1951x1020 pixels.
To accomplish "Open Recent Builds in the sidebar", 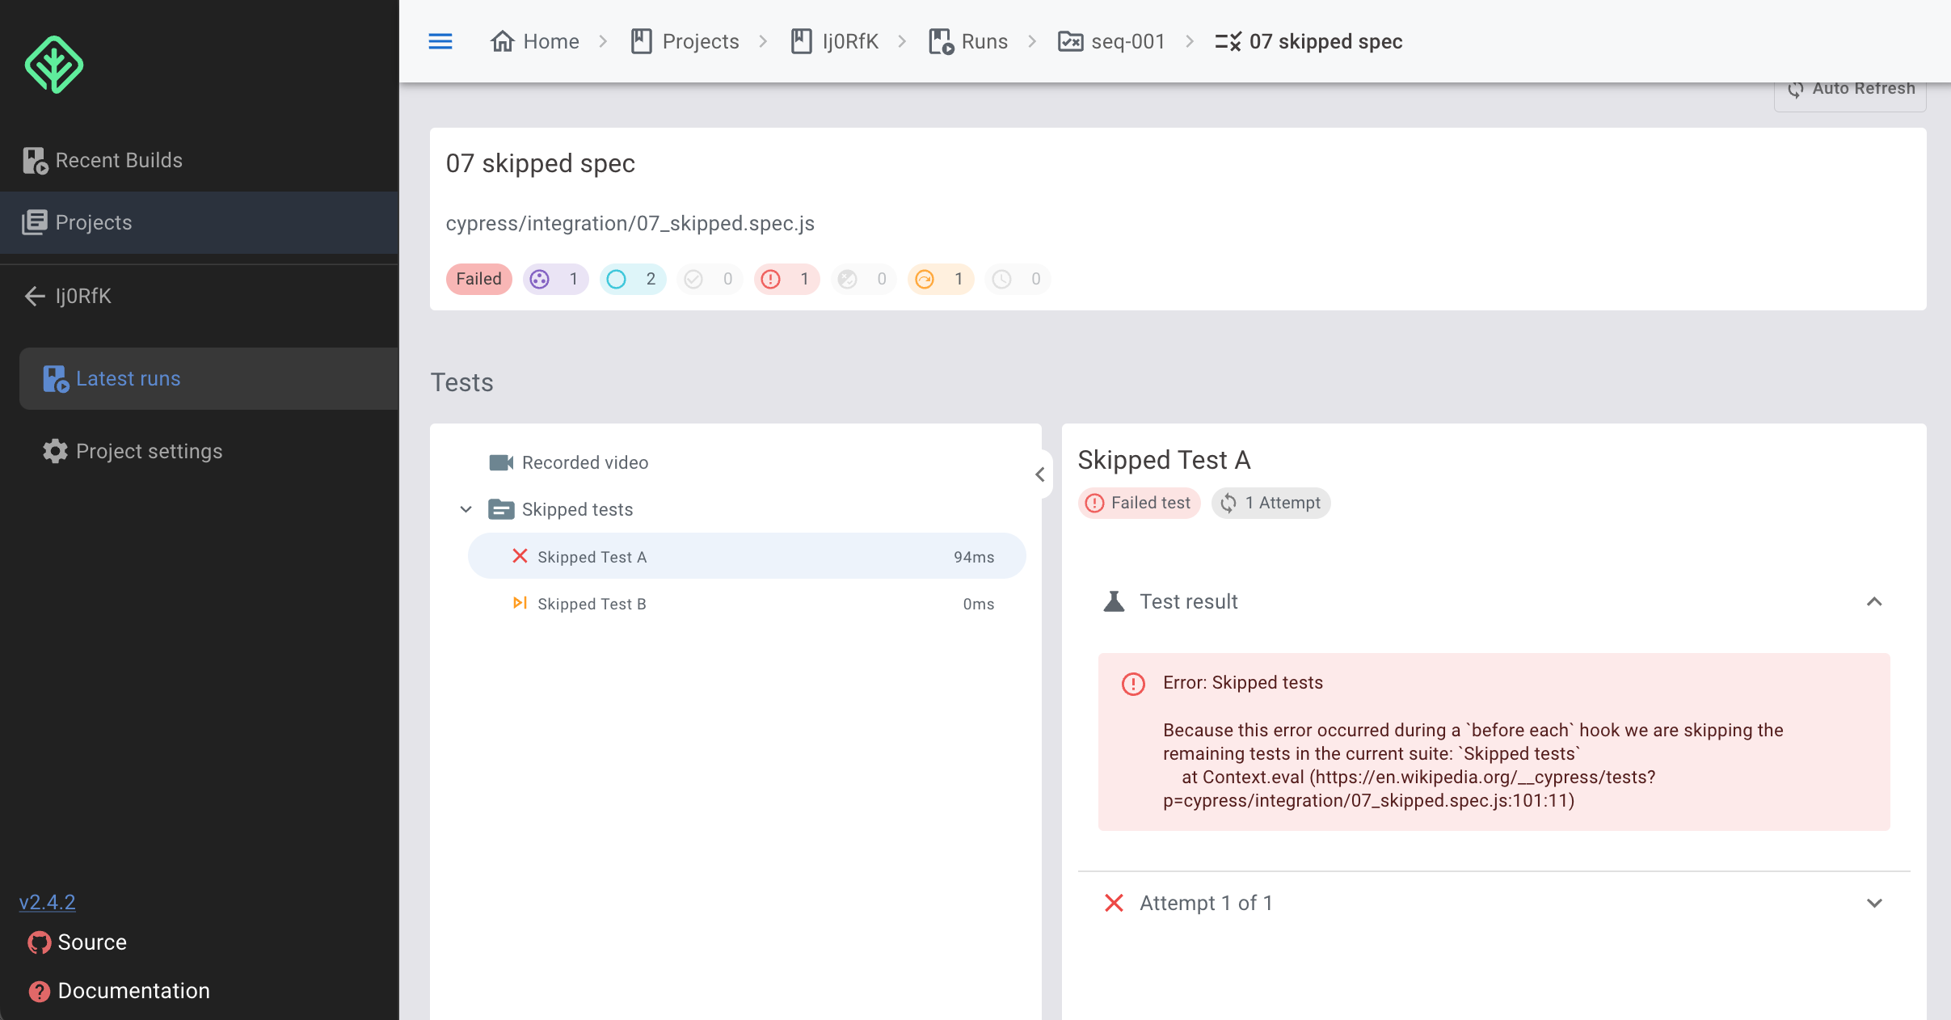I will pos(119,160).
